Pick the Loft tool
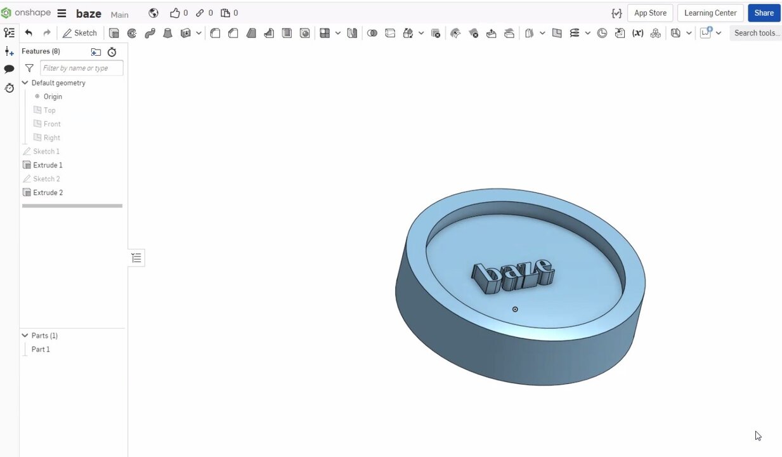Screen dimensions: 782x457 click(167, 33)
